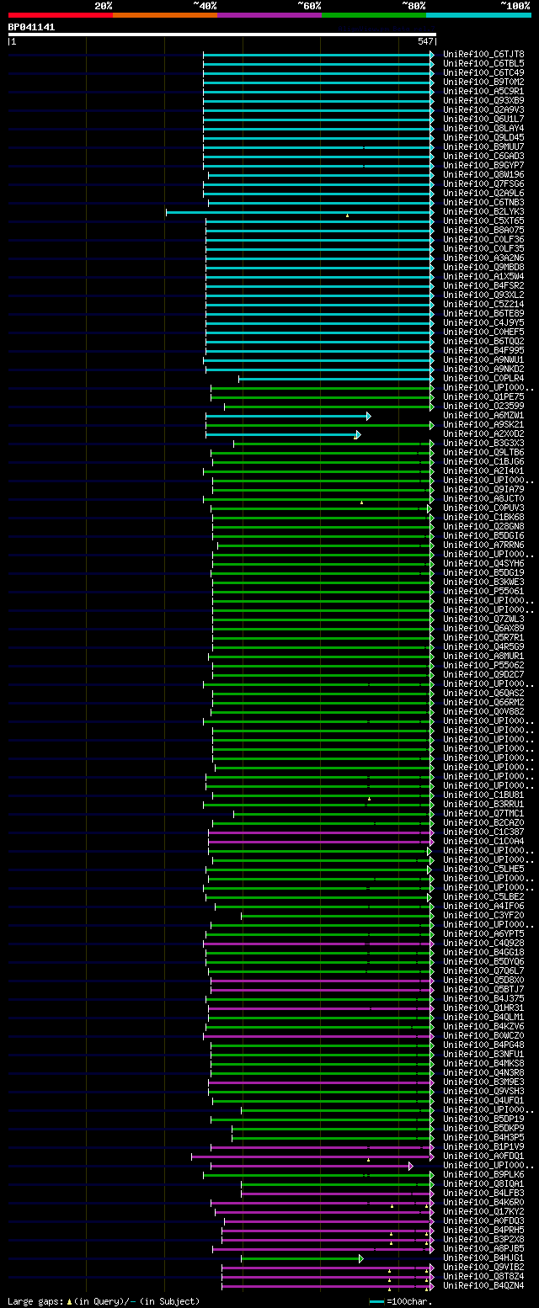The width and height of the screenshot is (539, 1308).
Task: Open hit UniRef100_C4Q928
Action: click(x=483, y=943)
